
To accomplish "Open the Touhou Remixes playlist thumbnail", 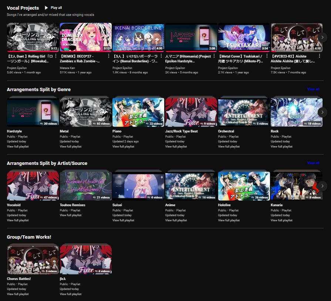I will click(85, 186).
